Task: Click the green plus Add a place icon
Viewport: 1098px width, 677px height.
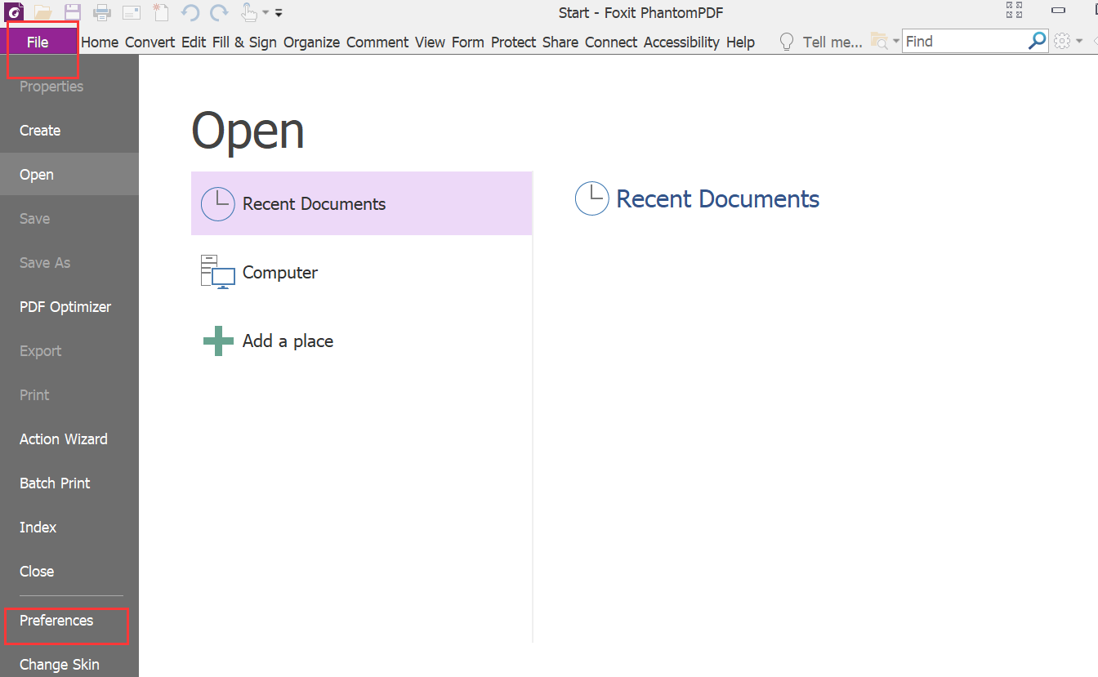Action: pos(218,341)
